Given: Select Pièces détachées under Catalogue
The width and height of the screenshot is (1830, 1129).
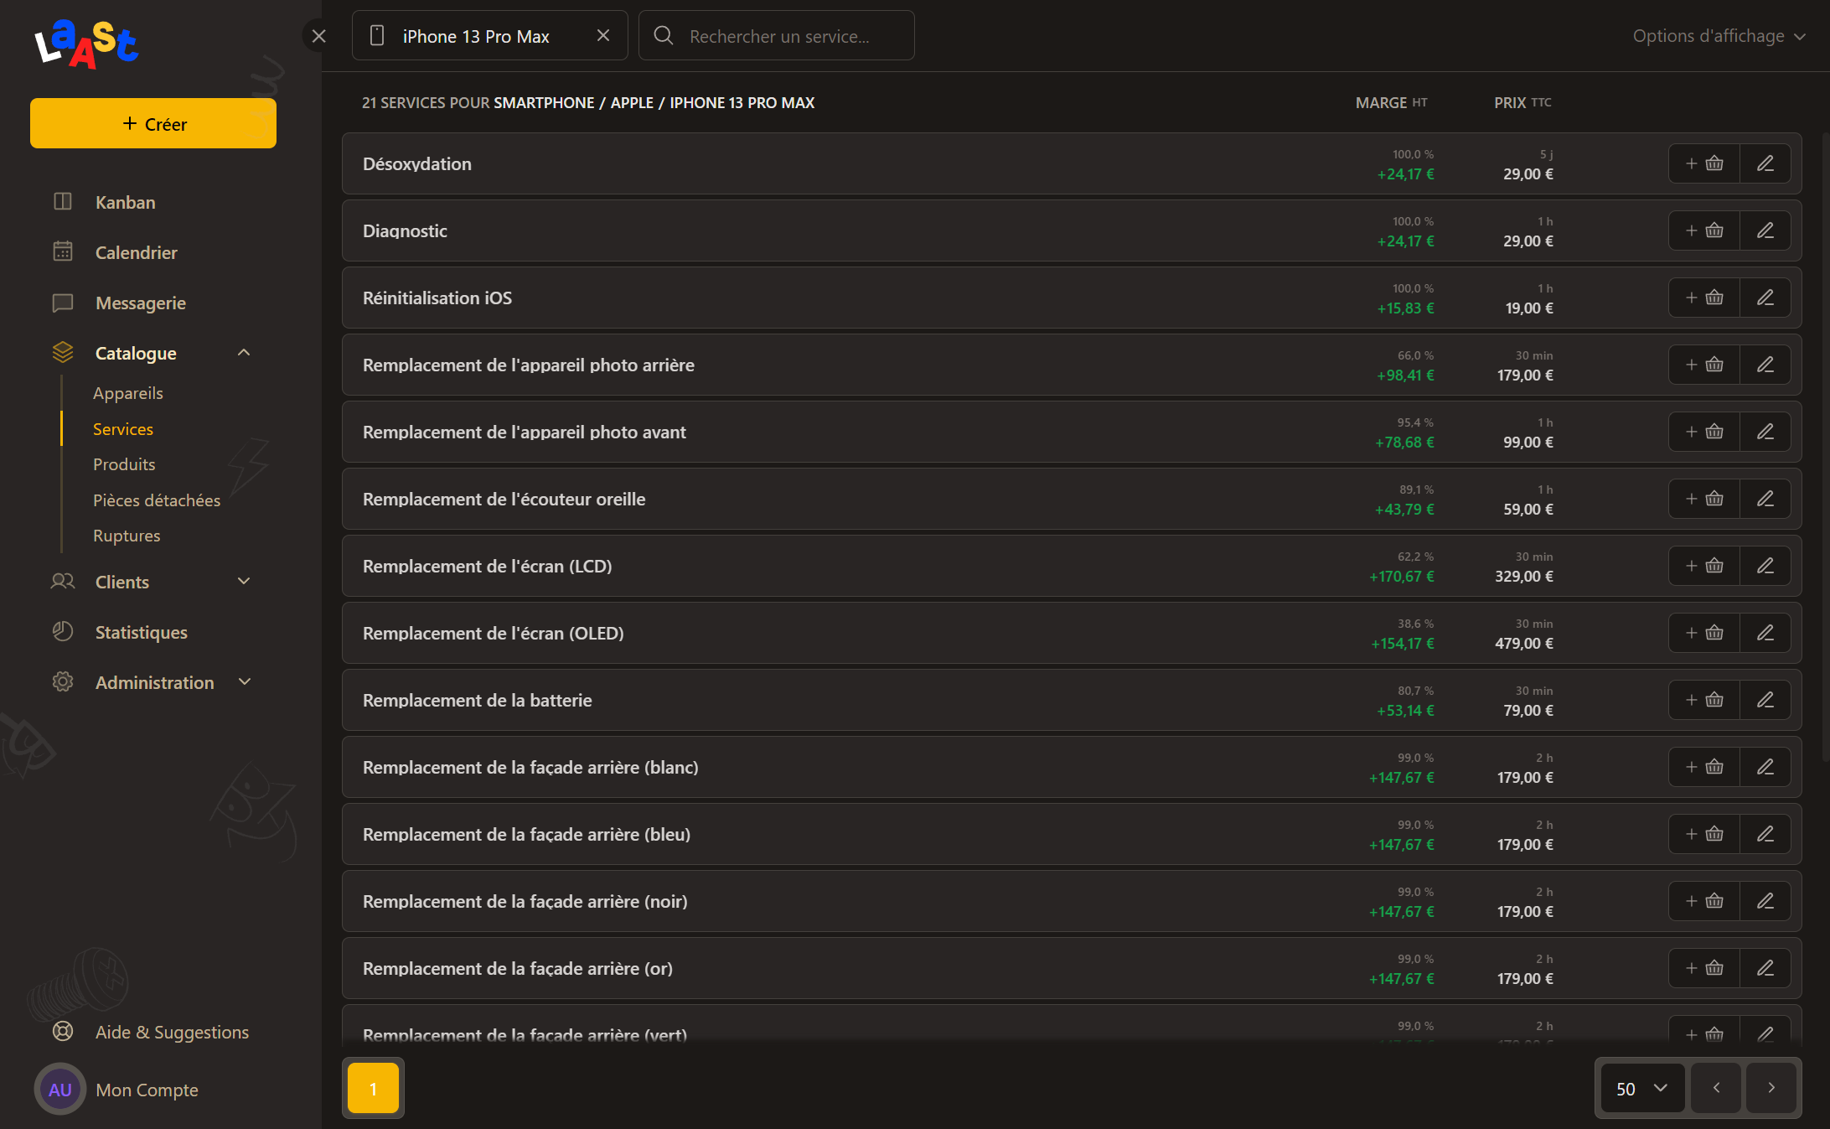Looking at the screenshot, I should pos(157,500).
